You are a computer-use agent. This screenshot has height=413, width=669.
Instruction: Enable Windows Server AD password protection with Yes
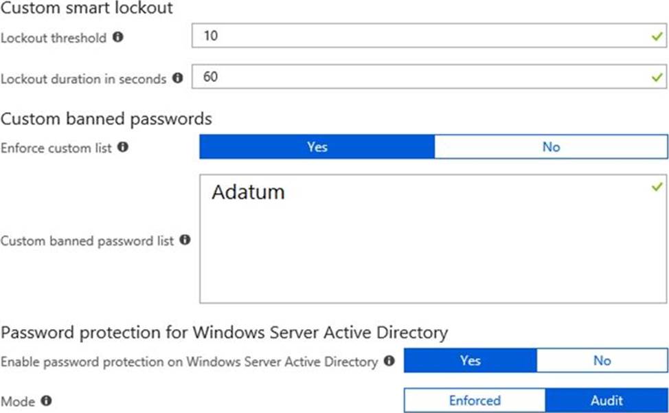pyautogui.click(x=470, y=361)
